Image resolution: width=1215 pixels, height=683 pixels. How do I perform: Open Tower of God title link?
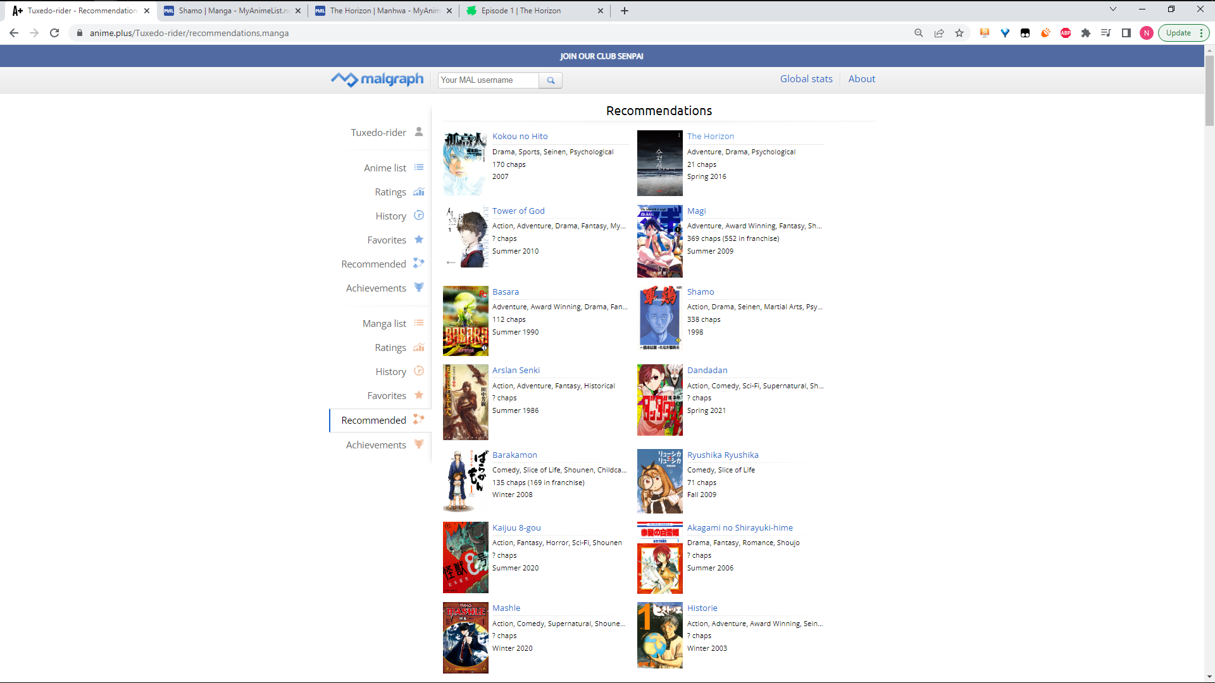[518, 211]
